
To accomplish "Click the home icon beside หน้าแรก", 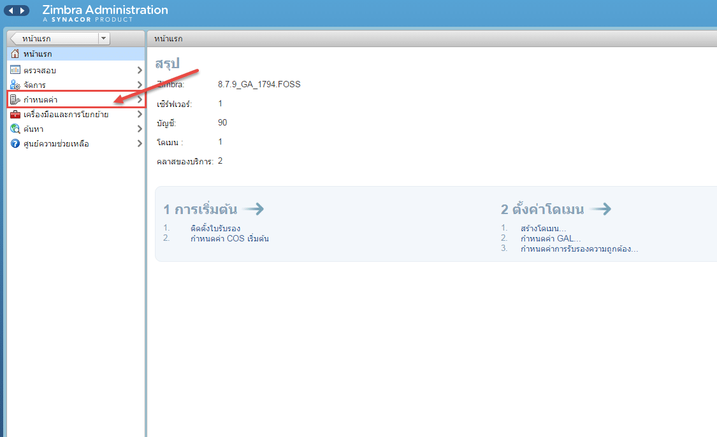I will click(x=15, y=54).
